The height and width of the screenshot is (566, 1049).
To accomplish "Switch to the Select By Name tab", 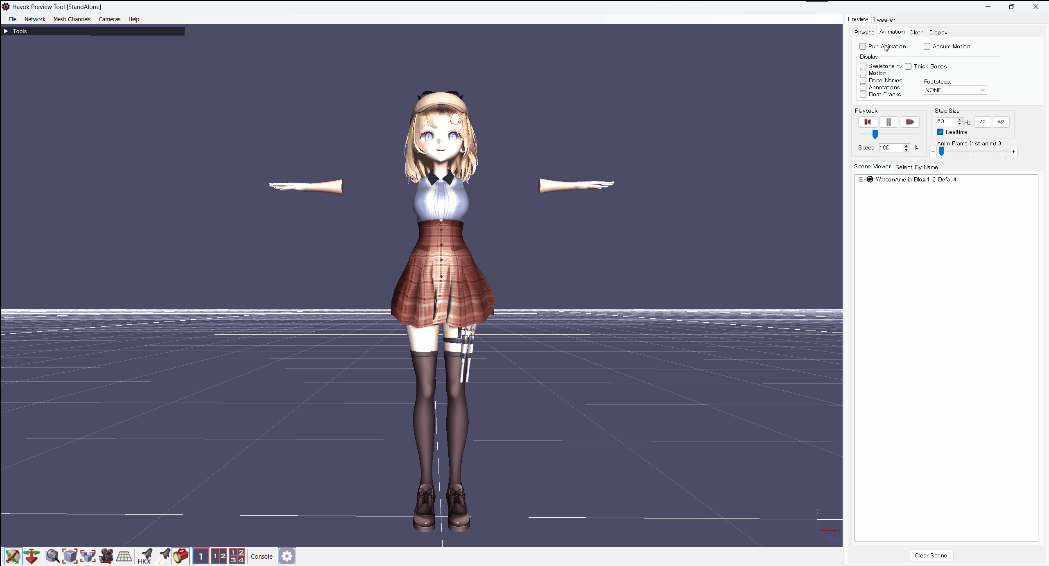I will (916, 167).
